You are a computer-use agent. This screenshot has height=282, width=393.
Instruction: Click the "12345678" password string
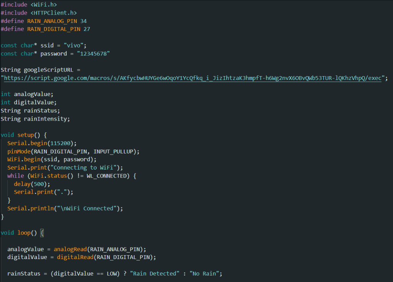click(93, 54)
